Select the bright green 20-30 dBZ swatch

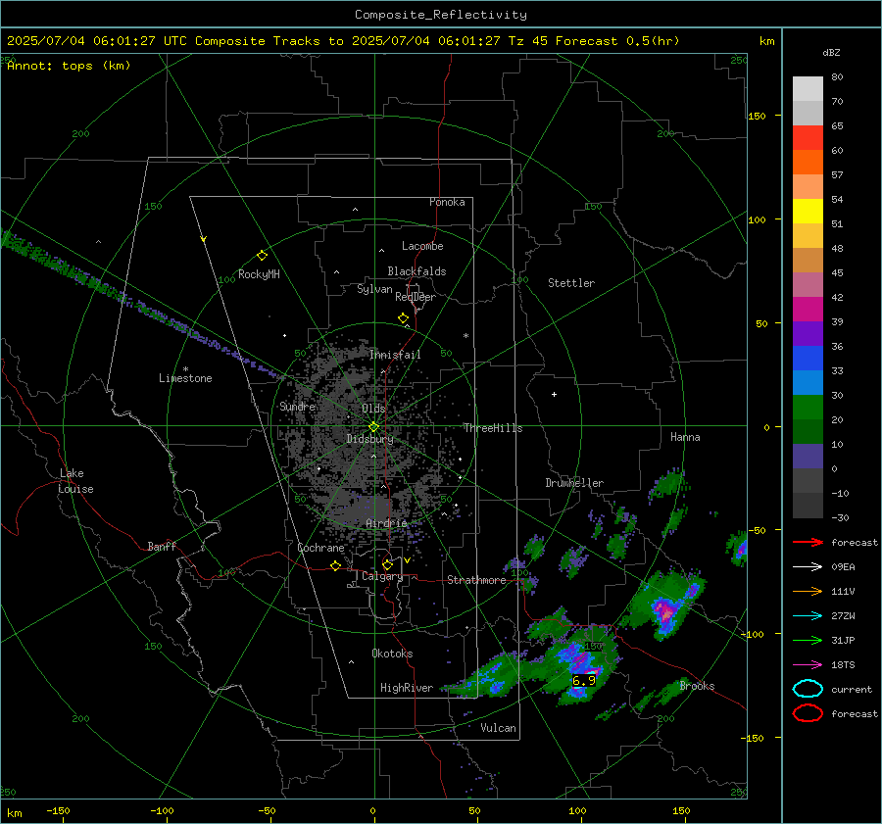[808, 408]
